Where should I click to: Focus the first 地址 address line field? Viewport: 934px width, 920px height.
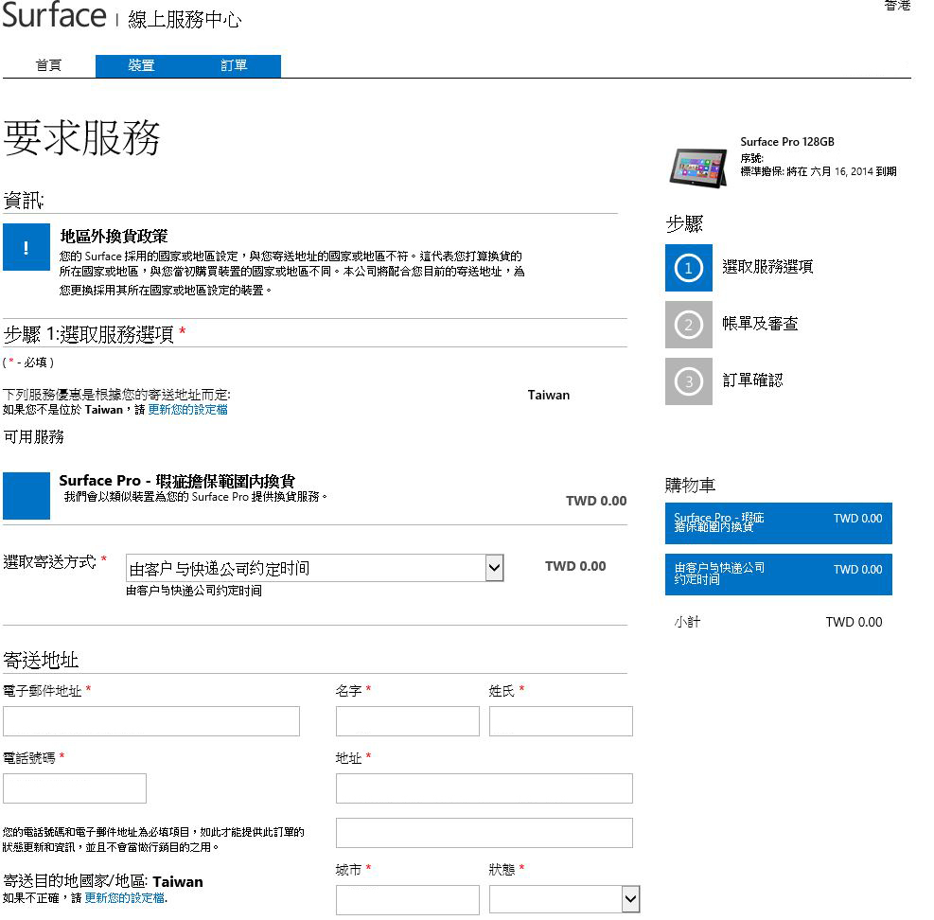pyautogui.click(x=485, y=788)
